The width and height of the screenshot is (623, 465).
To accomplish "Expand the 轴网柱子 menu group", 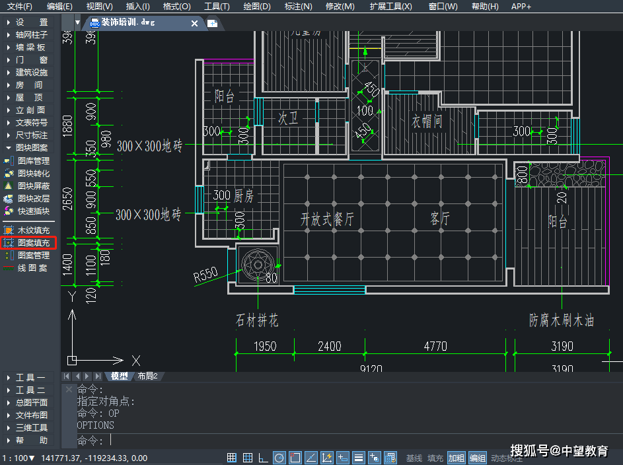I will click(30, 35).
